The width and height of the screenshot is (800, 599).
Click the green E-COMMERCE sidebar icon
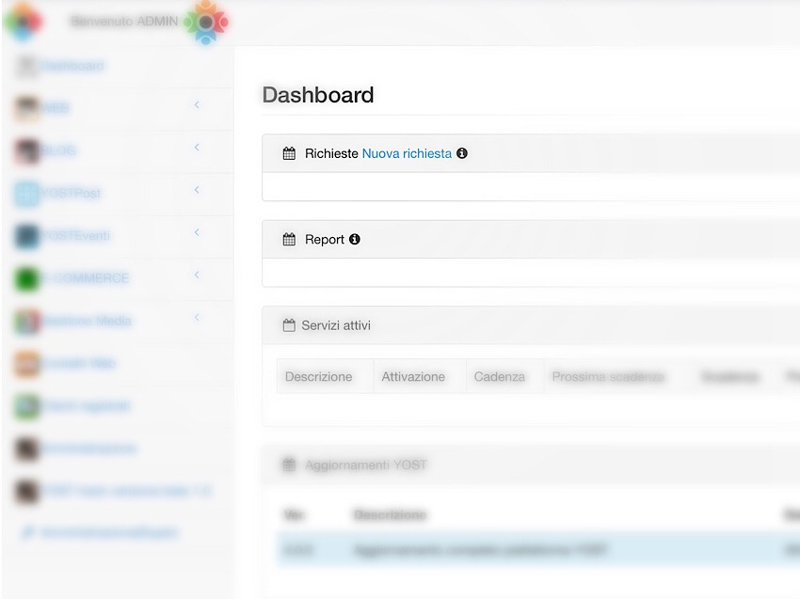click(x=27, y=278)
